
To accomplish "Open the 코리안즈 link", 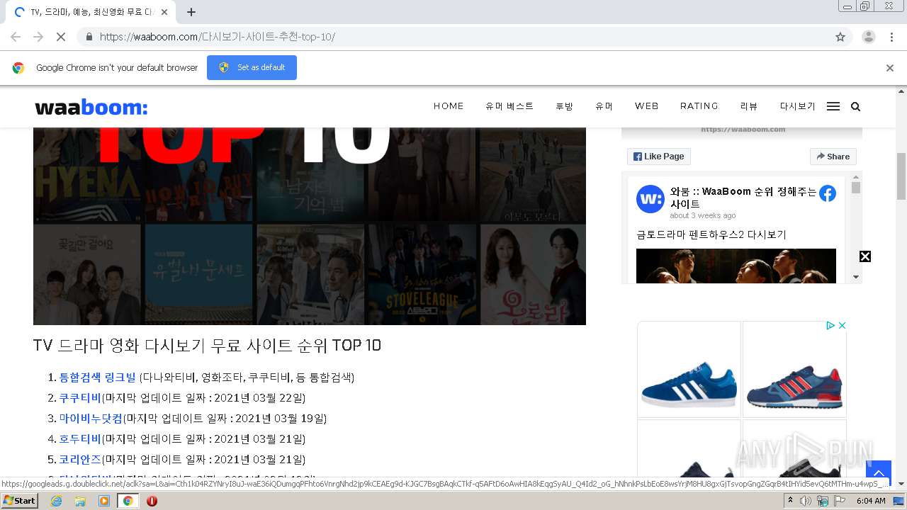I will point(80,460).
